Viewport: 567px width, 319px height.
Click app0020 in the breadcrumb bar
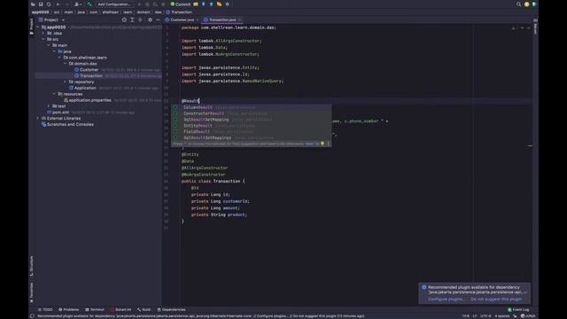pyautogui.click(x=40, y=12)
